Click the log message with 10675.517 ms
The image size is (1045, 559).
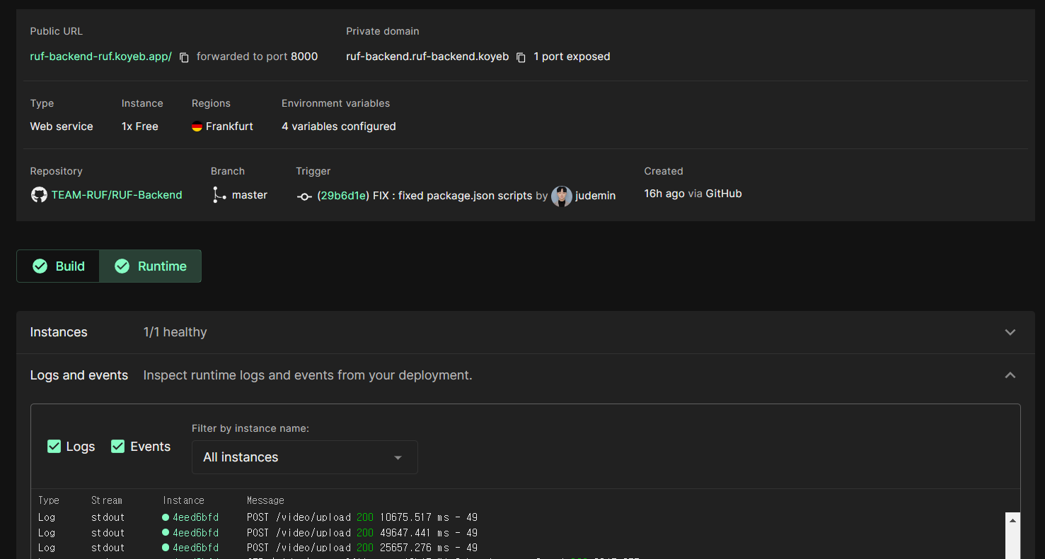coord(362,517)
